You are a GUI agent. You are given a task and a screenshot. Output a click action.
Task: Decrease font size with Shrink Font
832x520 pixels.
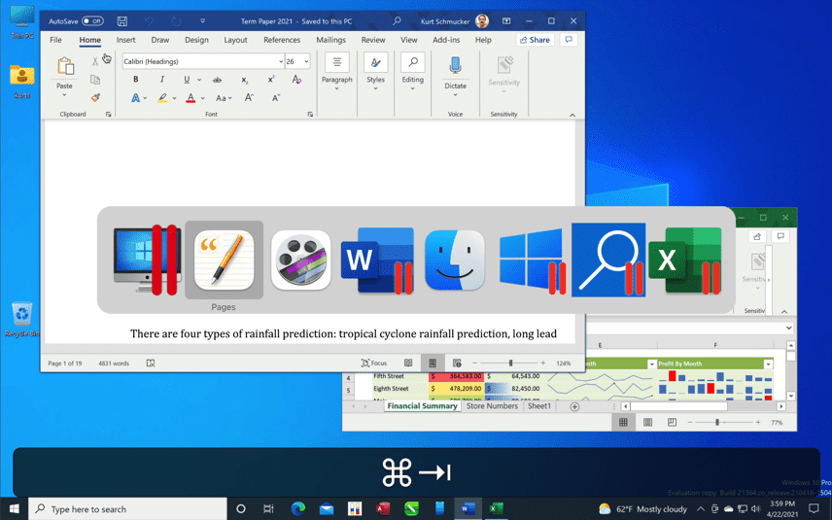point(276,97)
